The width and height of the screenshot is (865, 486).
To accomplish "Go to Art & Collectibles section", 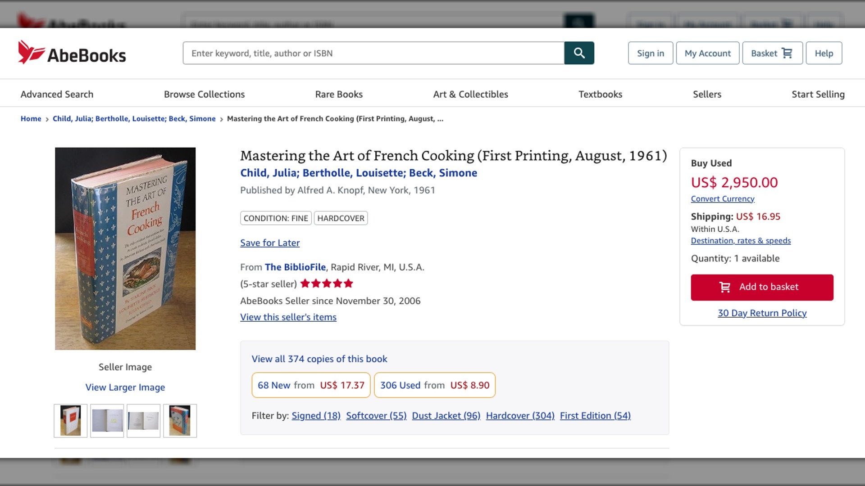I will pos(470,94).
